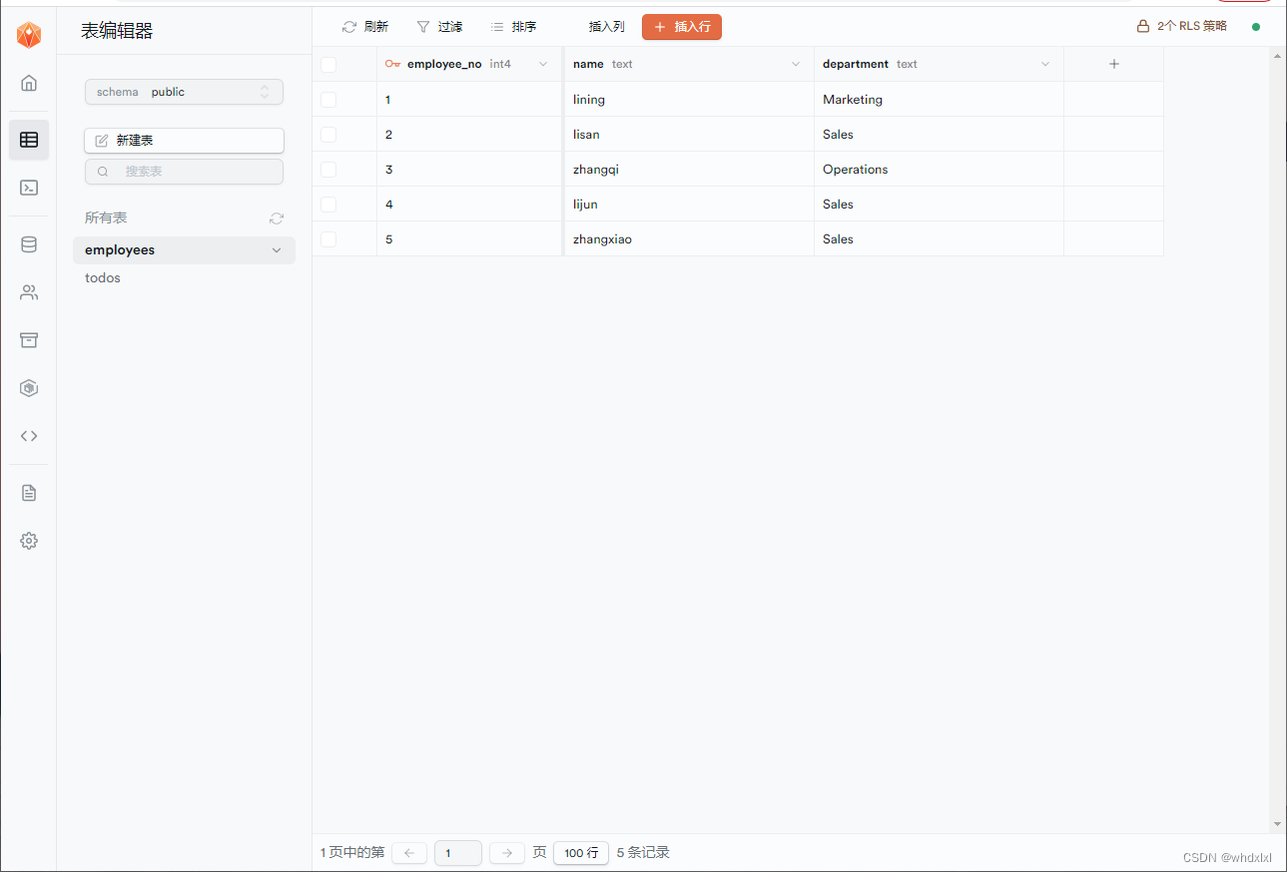
Task: Click the 新建表 new table button
Action: point(184,140)
